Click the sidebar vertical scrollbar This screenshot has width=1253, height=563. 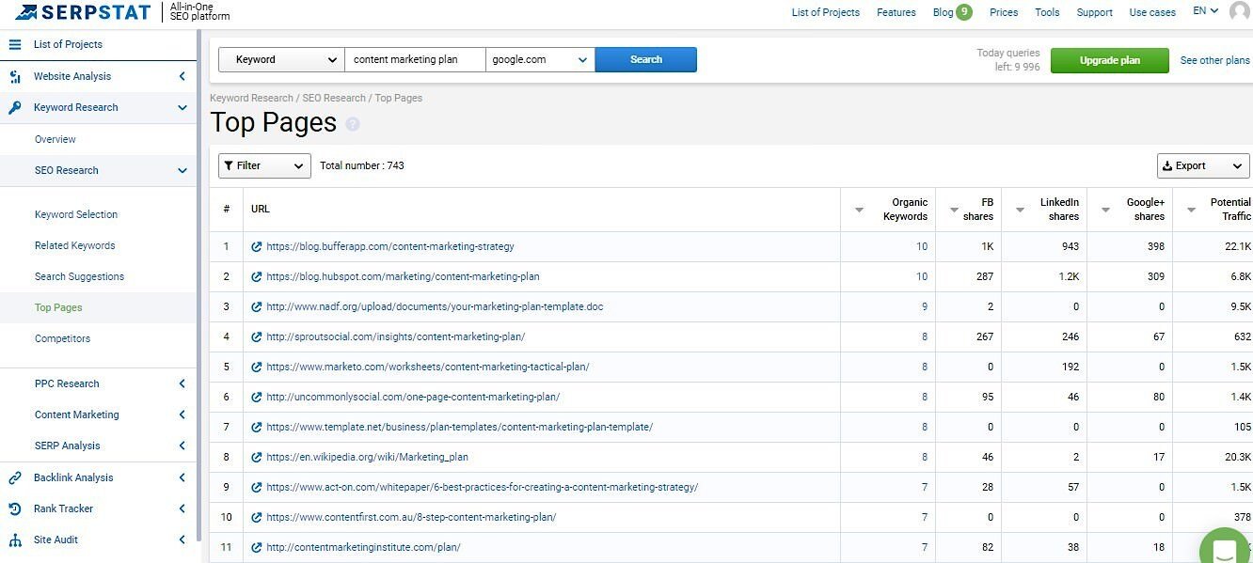[x=198, y=286]
